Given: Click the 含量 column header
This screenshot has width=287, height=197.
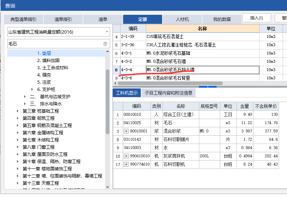Looking at the screenshot, I should click(245, 106).
